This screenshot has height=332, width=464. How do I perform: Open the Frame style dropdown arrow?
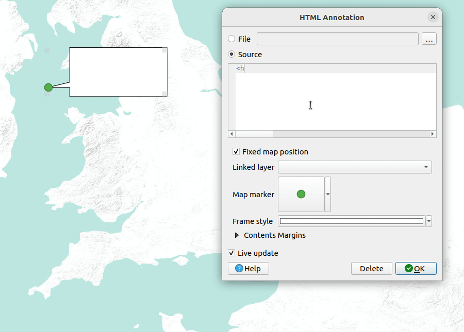[429, 221]
